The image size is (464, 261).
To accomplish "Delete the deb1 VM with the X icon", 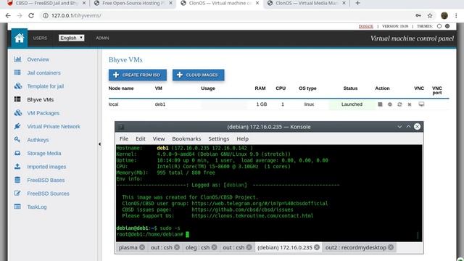I will 410,104.
